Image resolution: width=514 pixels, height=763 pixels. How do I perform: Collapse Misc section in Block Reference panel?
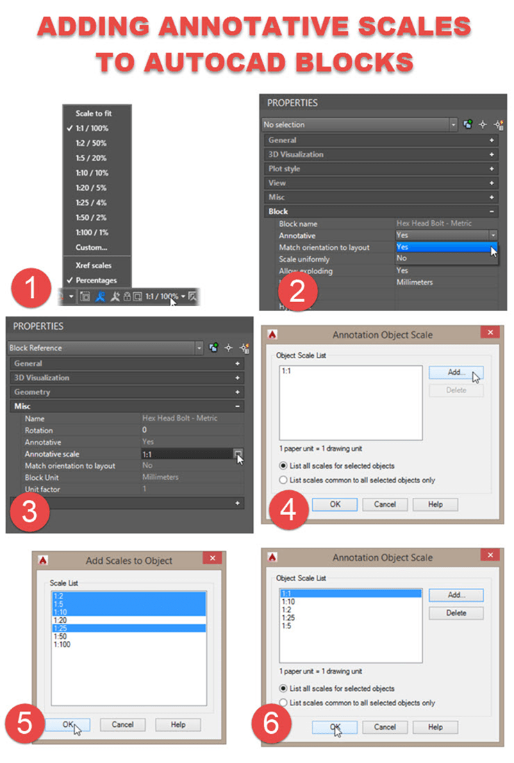238,406
